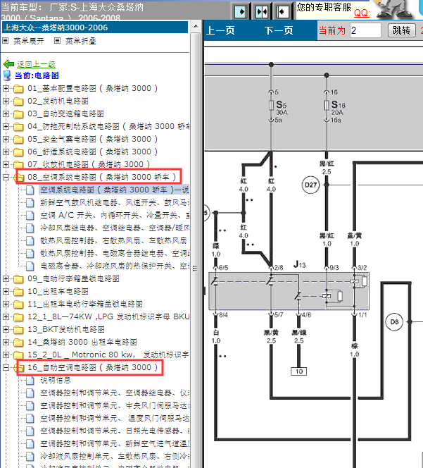
Task: Click the panel splitter grip handle
Action: click(x=195, y=269)
